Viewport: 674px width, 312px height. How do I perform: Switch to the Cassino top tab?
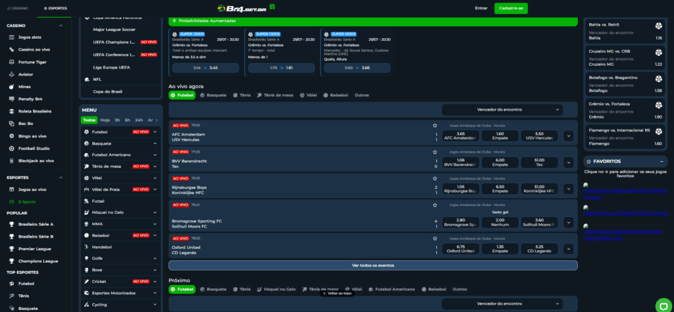click(18, 8)
